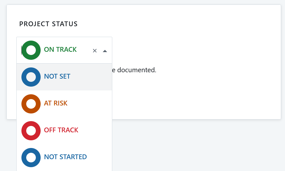Click the green On Track ring icon
The width and height of the screenshot is (285, 171).
[x=31, y=50]
